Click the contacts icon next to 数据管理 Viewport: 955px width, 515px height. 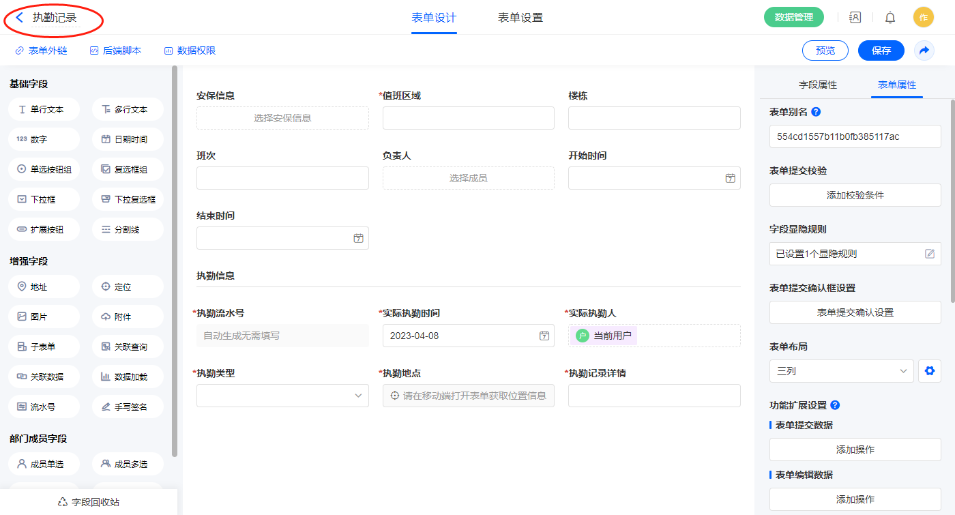[x=855, y=18]
